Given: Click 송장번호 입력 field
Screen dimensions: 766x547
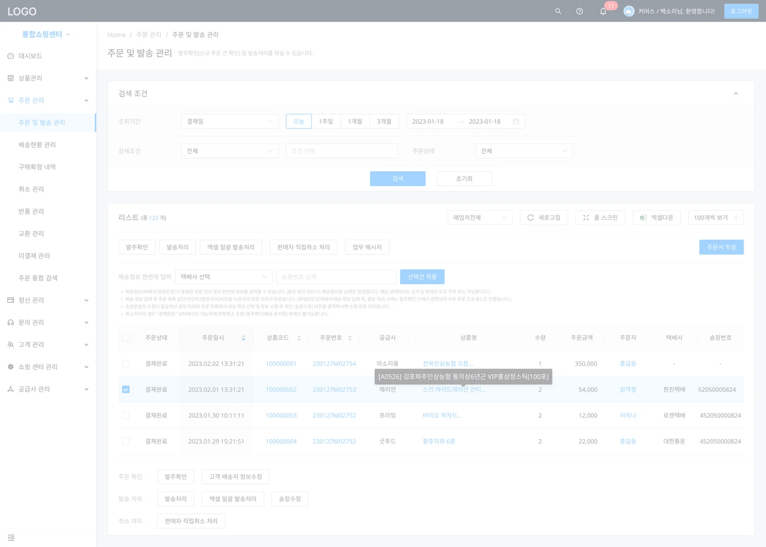Looking at the screenshot, I should pos(336,277).
